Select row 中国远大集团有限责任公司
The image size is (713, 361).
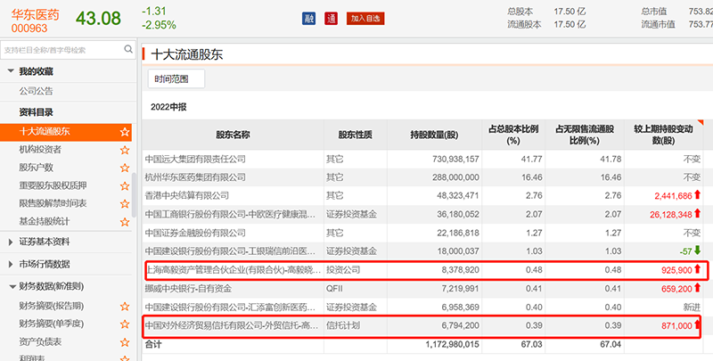pos(422,160)
